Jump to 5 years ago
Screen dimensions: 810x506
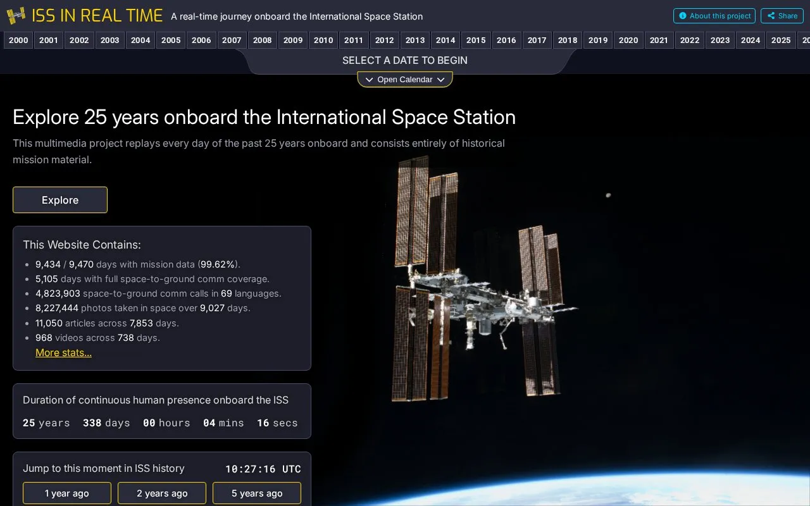pyautogui.click(x=257, y=493)
